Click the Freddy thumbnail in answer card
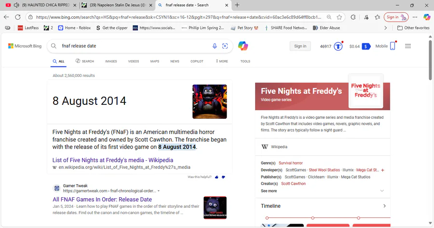434x228 pixels. pyautogui.click(x=210, y=101)
